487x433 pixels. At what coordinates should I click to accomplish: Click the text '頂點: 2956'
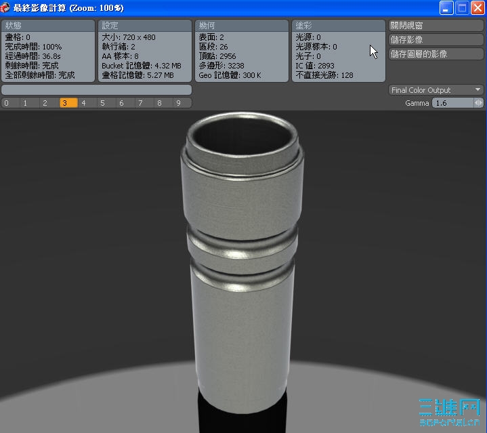click(x=217, y=56)
